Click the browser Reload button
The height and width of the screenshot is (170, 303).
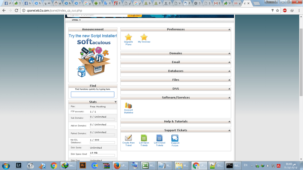[16, 11]
